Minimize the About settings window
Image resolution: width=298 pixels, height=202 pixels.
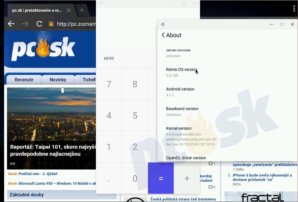click(x=271, y=24)
